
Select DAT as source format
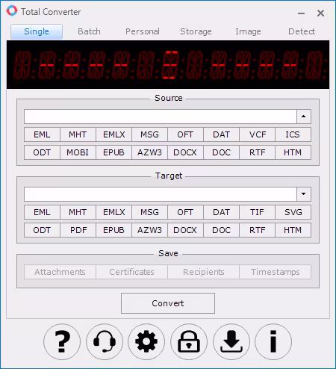click(x=221, y=134)
